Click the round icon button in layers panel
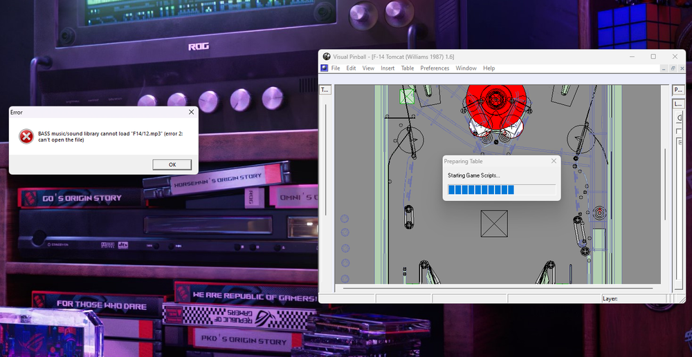692x357 pixels. 680,117
